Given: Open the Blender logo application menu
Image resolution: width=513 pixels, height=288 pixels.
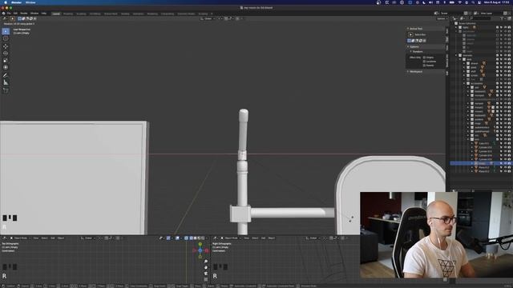Looking at the screenshot, I should coord(3,14).
